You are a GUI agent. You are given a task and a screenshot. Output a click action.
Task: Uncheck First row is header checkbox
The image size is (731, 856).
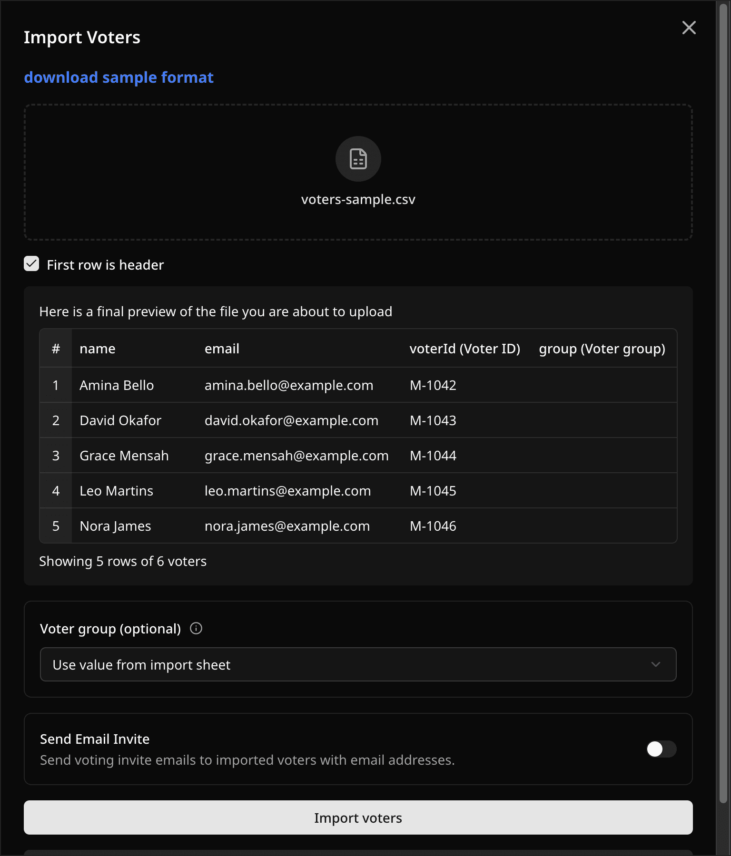(31, 263)
